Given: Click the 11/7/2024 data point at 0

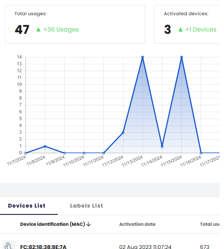Looking at the screenshot, I should (x=26, y=153).
